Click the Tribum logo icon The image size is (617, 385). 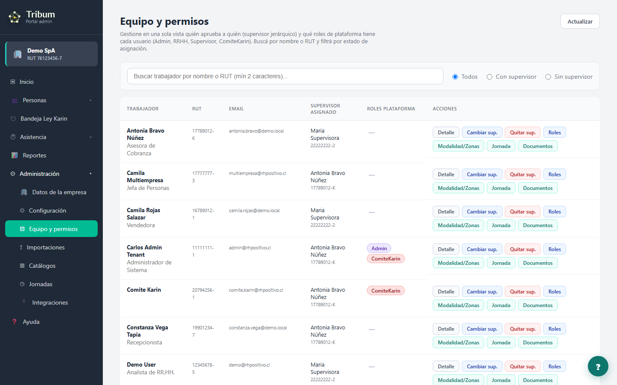(x=15, y=17)
